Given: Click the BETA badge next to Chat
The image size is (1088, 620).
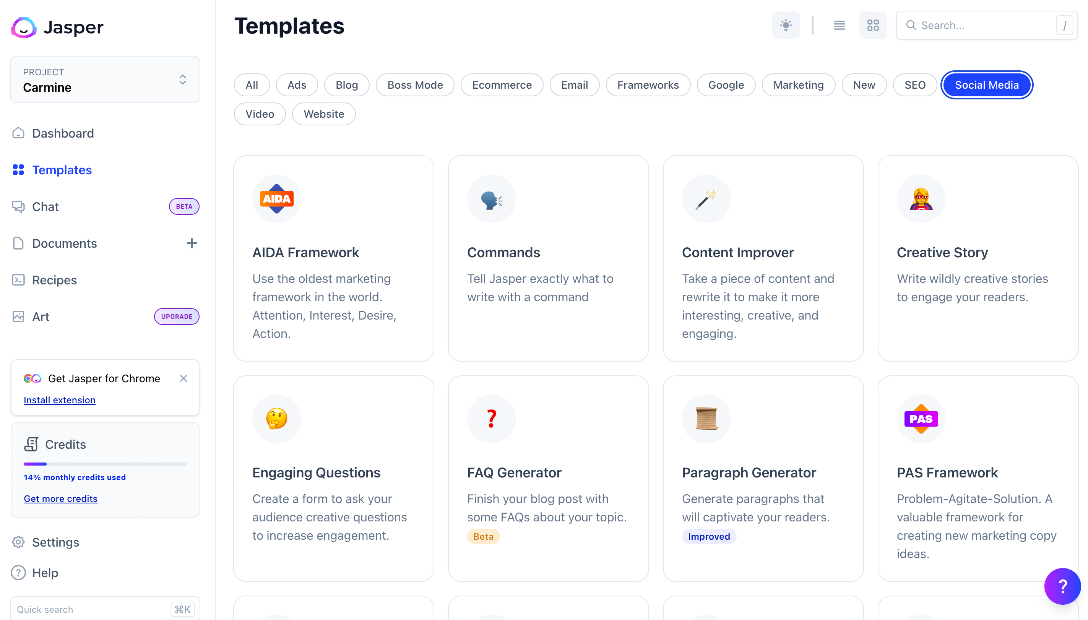Looking at the screenshot, I should 184,206.
